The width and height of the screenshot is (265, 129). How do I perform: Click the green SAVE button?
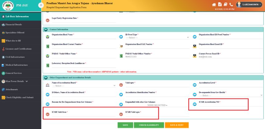click(x=125, y=125)
